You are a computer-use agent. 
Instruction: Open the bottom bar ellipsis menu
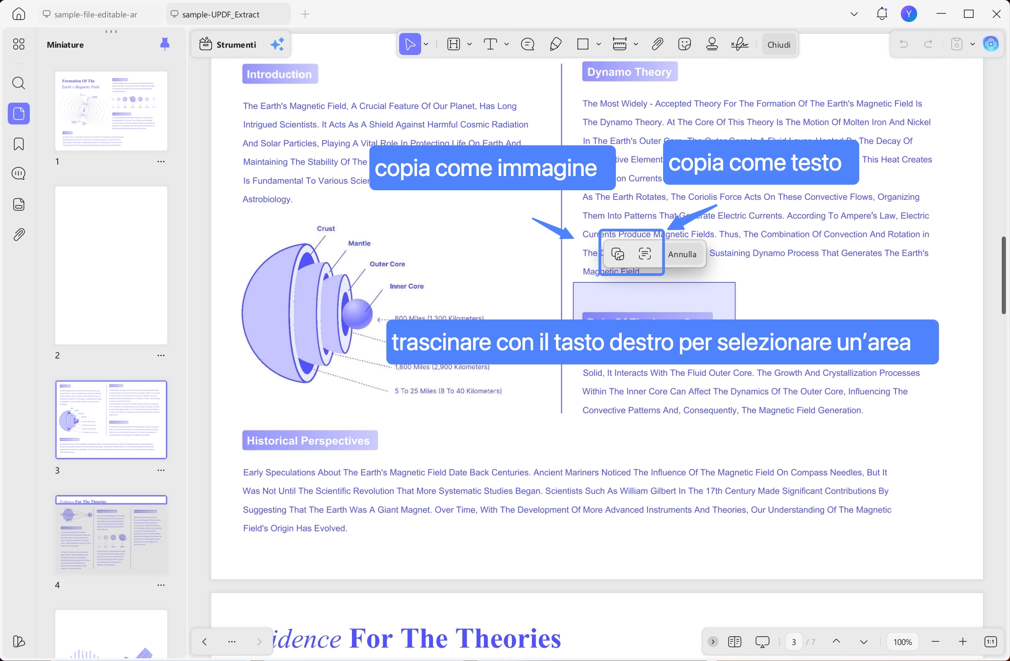pos(232,641)
